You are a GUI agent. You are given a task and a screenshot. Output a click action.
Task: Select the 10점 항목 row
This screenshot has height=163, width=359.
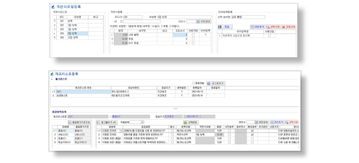tap(78, 38)
